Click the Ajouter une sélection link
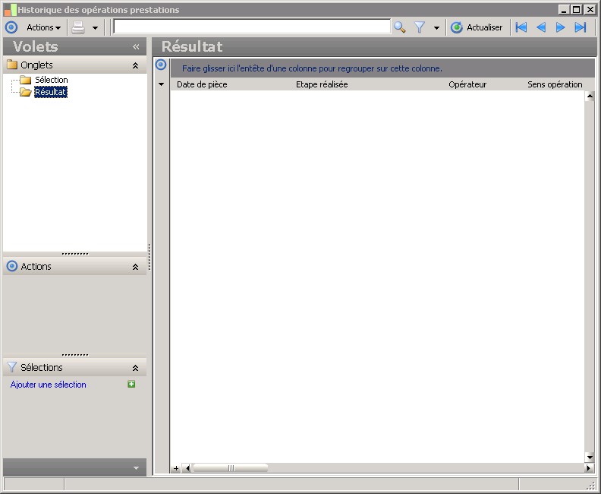The image size is (601, 494). [x=49, y=385]
